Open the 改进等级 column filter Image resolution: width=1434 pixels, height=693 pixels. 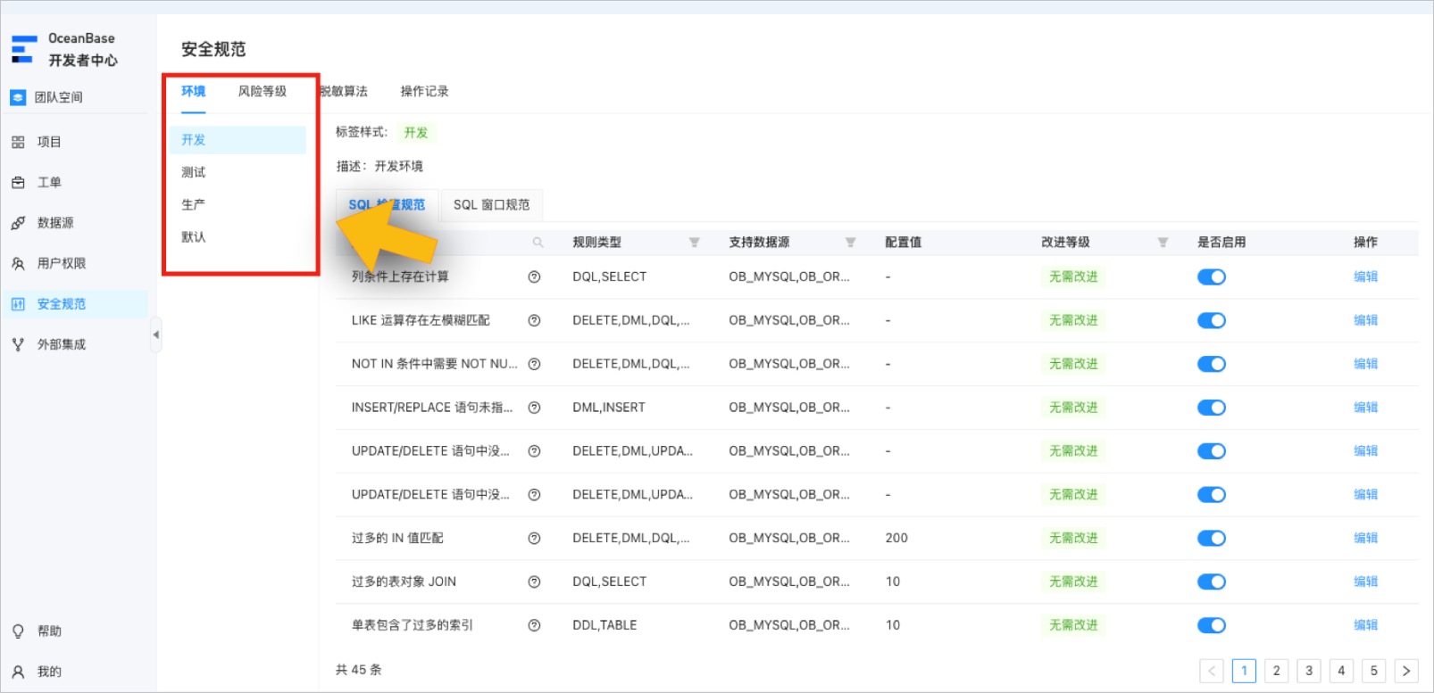tap(1163, 243)
